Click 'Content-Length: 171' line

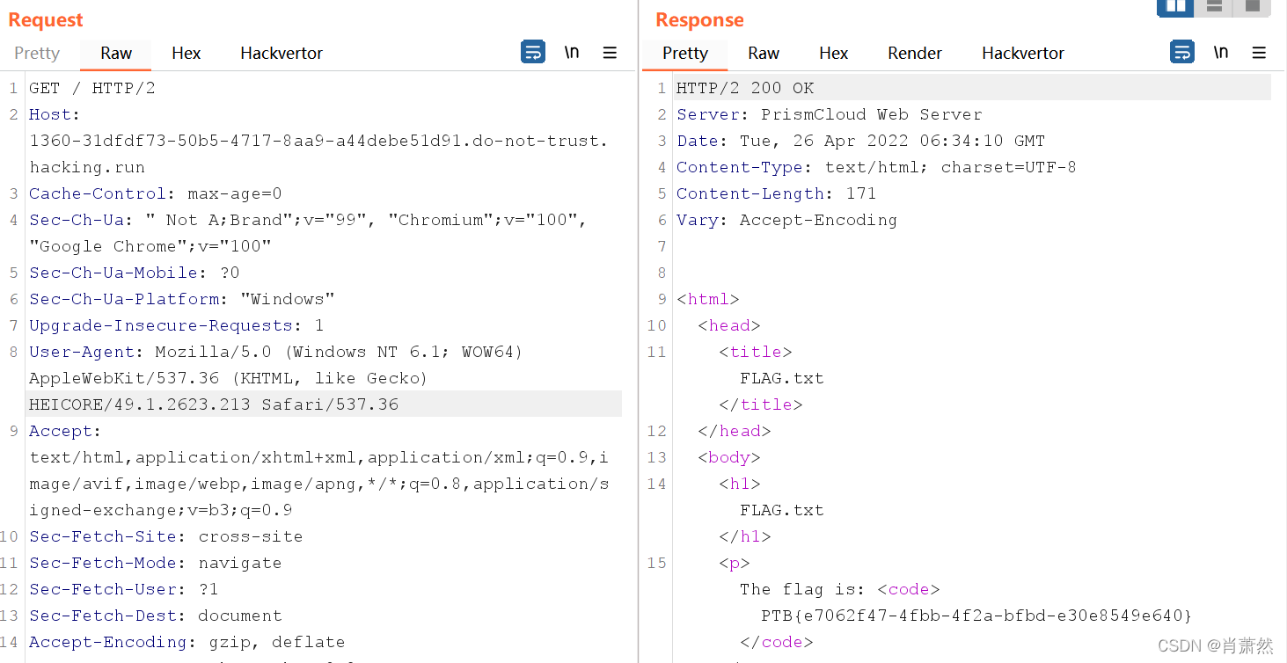tap(777, 193)
